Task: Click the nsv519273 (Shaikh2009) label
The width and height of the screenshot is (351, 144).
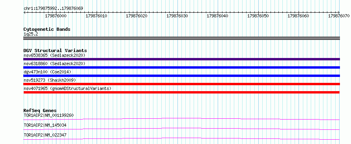Action: coord(50,80)
